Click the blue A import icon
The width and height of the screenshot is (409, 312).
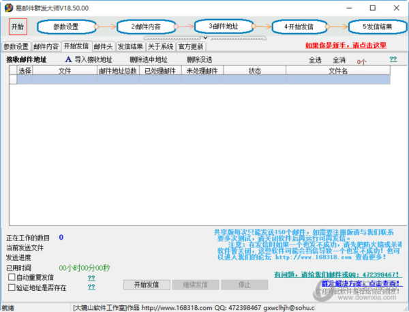point(68,59)
